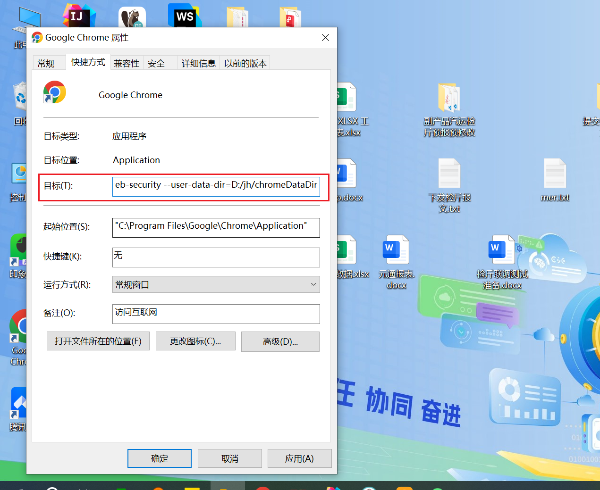Close the Google Chrome 属性 dialog
Viewport: 600px width, 490px height.
coord(325,38)
